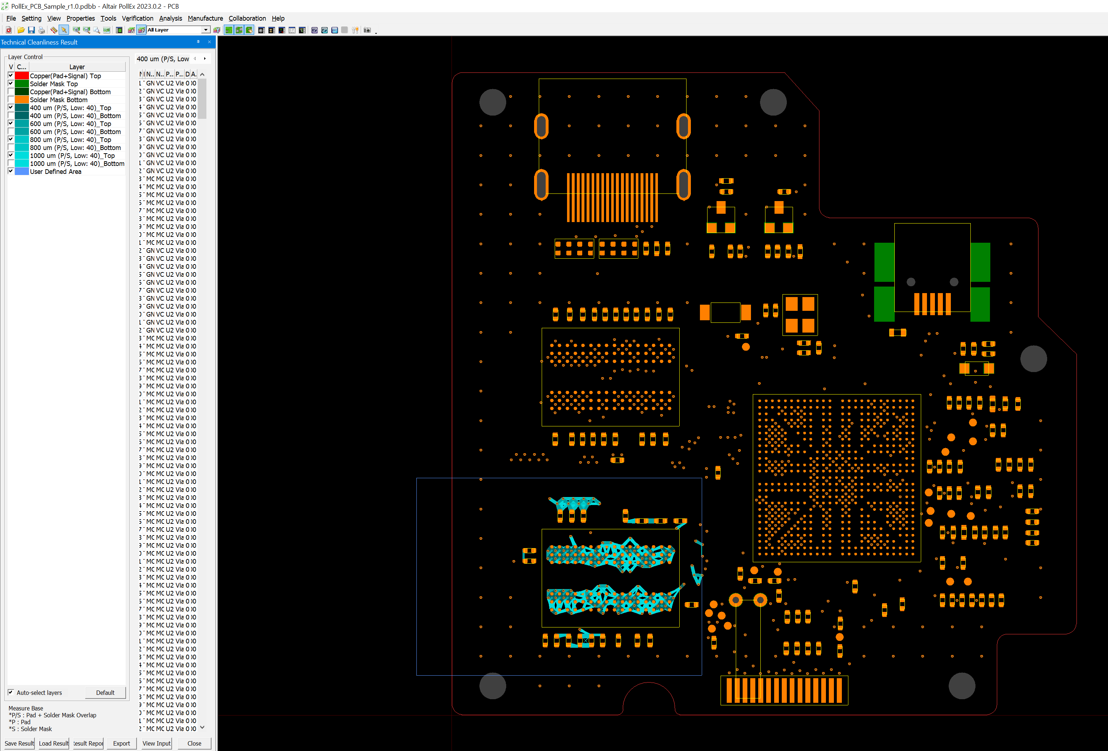
Task: Open the Manufacture menu
Action: [205, 18]
